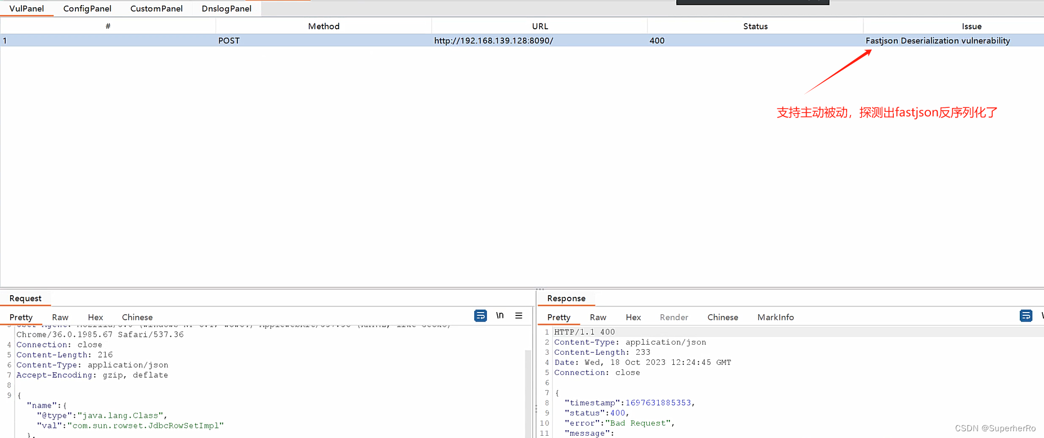Click the HTTP/1.1 400 response line
The height and width of the screenshot is (438, 1044).
coord(584,332)
